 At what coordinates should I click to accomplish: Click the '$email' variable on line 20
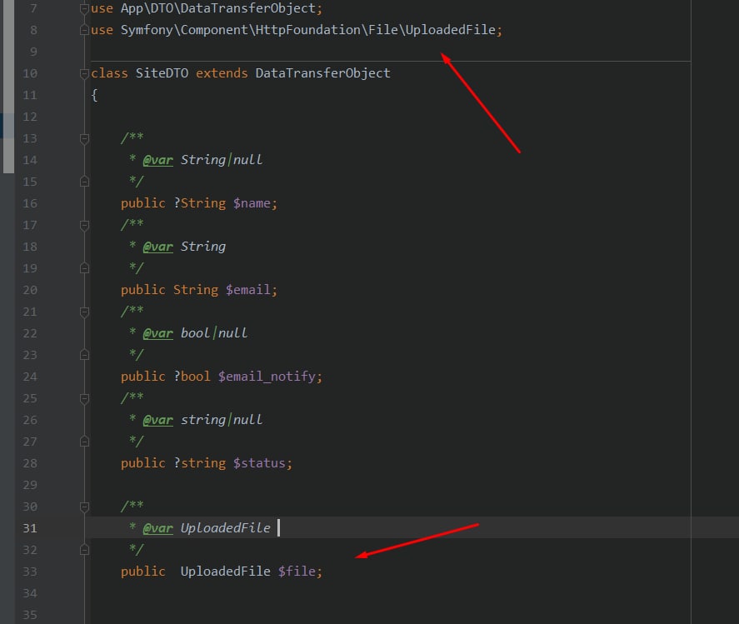(x=248, y=290)
